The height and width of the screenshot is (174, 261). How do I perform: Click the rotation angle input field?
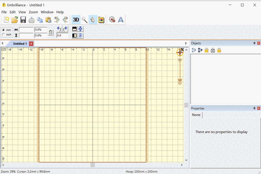point(62,35)
